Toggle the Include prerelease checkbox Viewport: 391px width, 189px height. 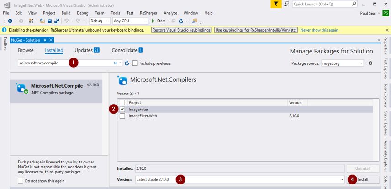(135, 63)
